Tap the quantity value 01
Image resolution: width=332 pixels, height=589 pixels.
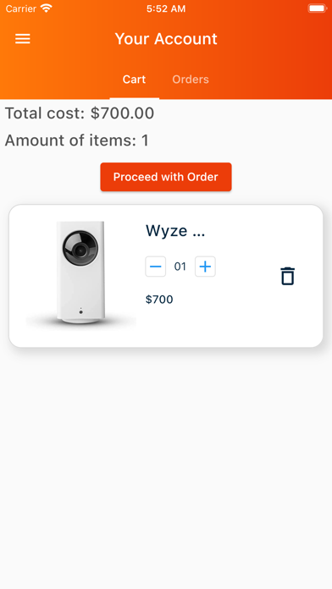coord(180,267)
